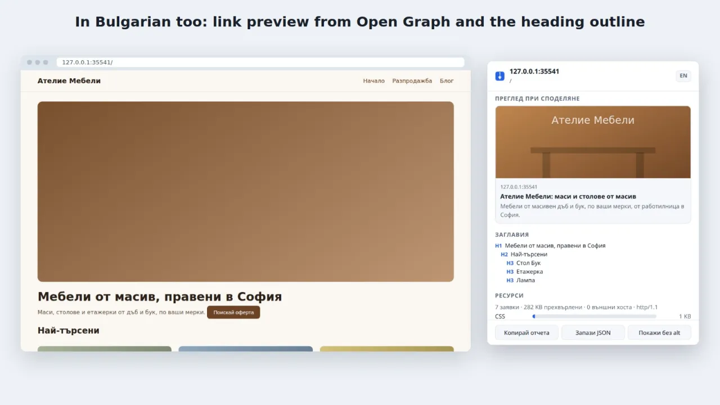Image resolution: width=720 pixels, height=405 pixels.
Task: Click the '1 KB' CSS size value
Action: click(x=685, y=317)
